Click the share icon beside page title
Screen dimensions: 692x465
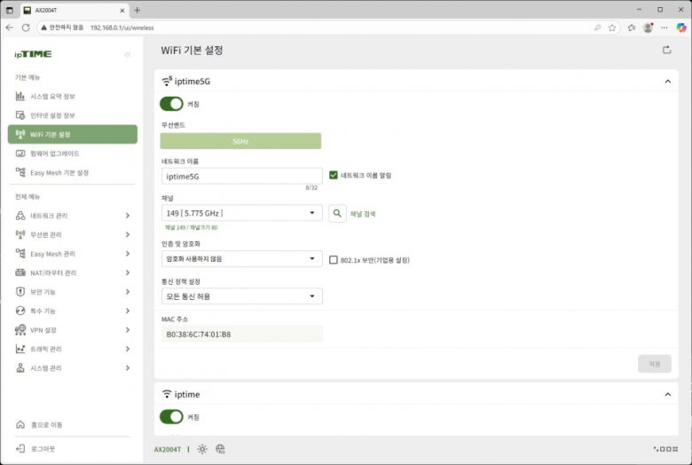(x=667, y=50)
